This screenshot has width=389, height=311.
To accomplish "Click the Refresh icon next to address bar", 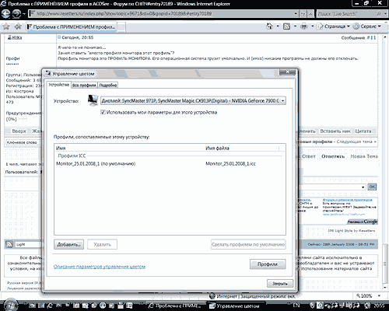I will tap(303, 13).
